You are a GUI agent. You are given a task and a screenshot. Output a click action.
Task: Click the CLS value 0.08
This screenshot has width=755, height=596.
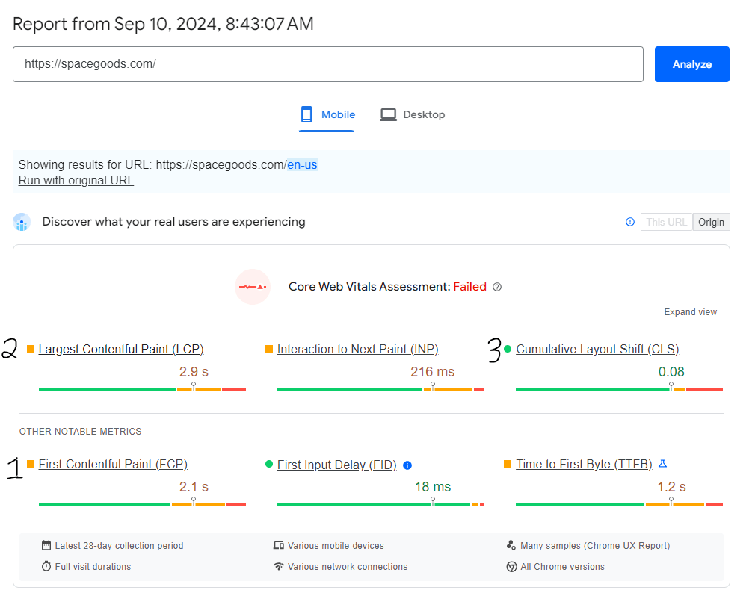coord(671,372)
